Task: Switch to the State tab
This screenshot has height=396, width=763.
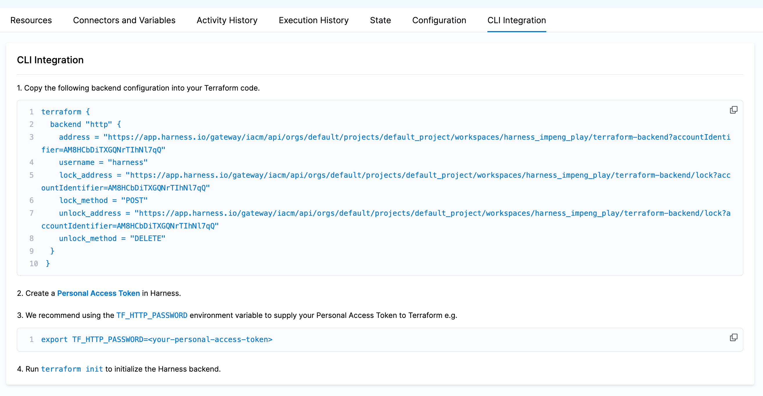Action: (x=380, y=20)
